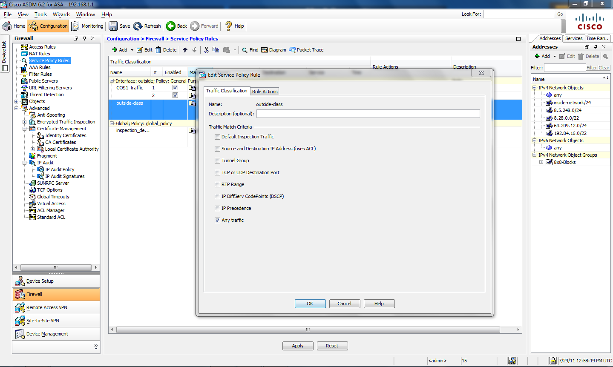Image resolution: width=613 pixels, height=367 pixels.
Task: Click the Apply button
Action: click(298, 346)
